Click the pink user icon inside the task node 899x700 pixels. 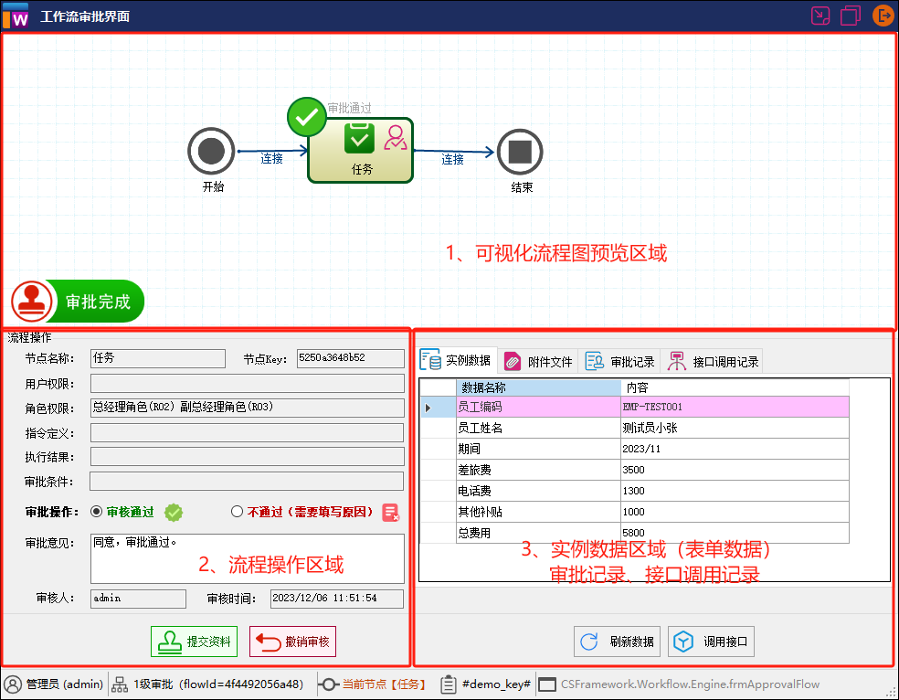pos(395,138)
